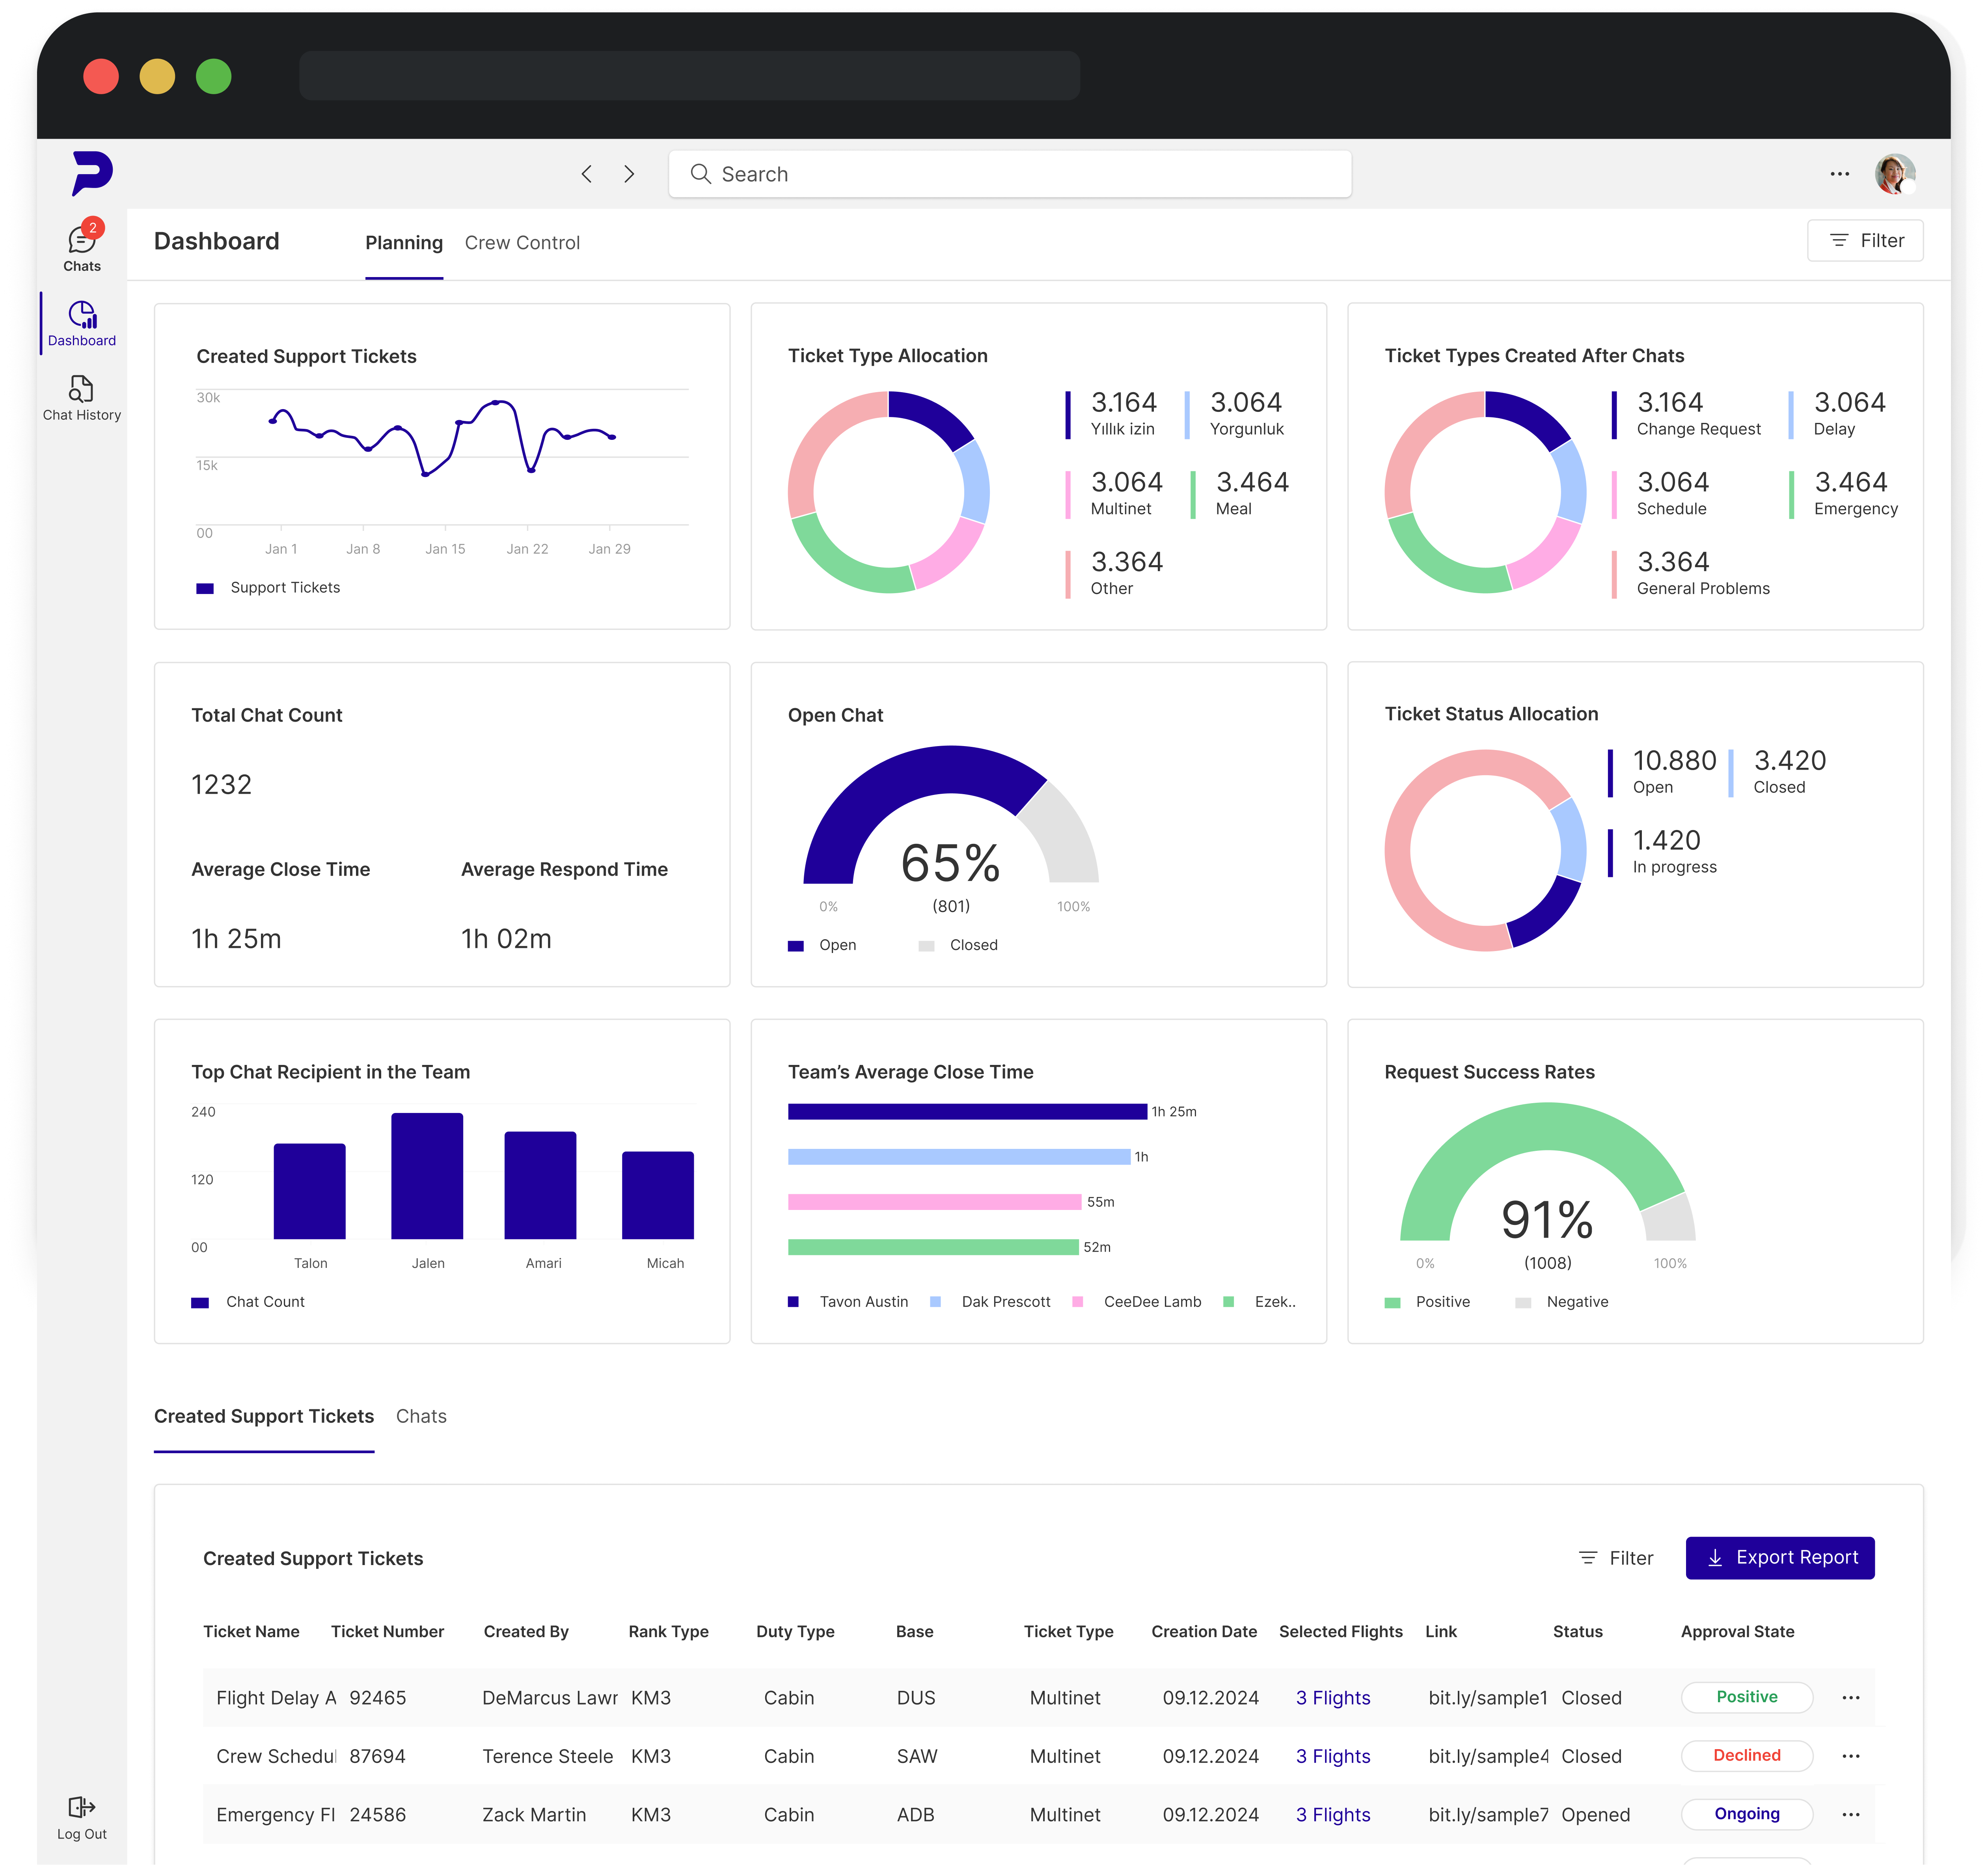Viewport: 1988px width, 1865px height.
Task: Open the 3 Flights link for ticket 24586
Action: 1332,1814
